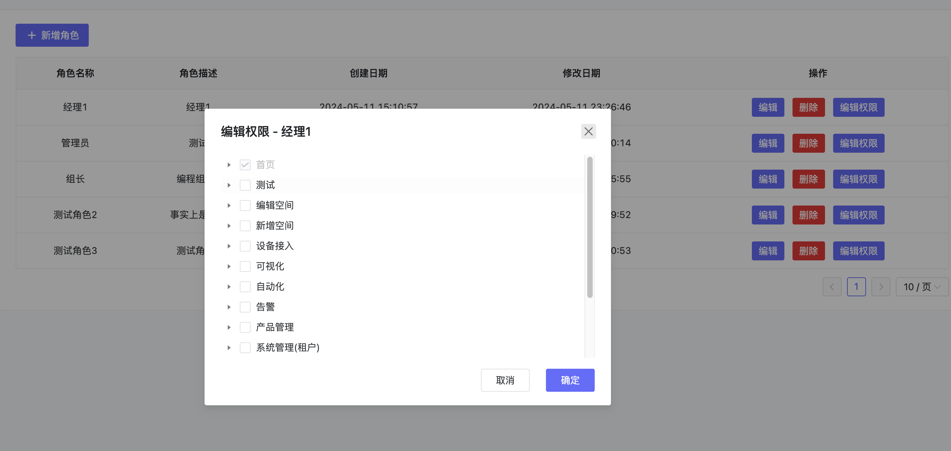Image resolution: width=951 pixels, height=451 pixels.
Task: Select page 1 in pagination
Action: pos(856,286)
